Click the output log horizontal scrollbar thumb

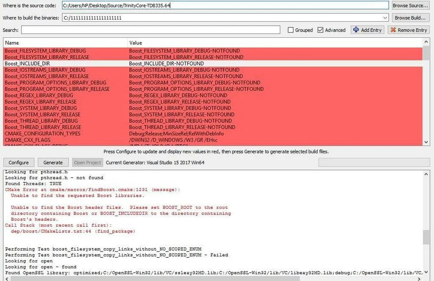pyautogui.click(x=155, y=278)
